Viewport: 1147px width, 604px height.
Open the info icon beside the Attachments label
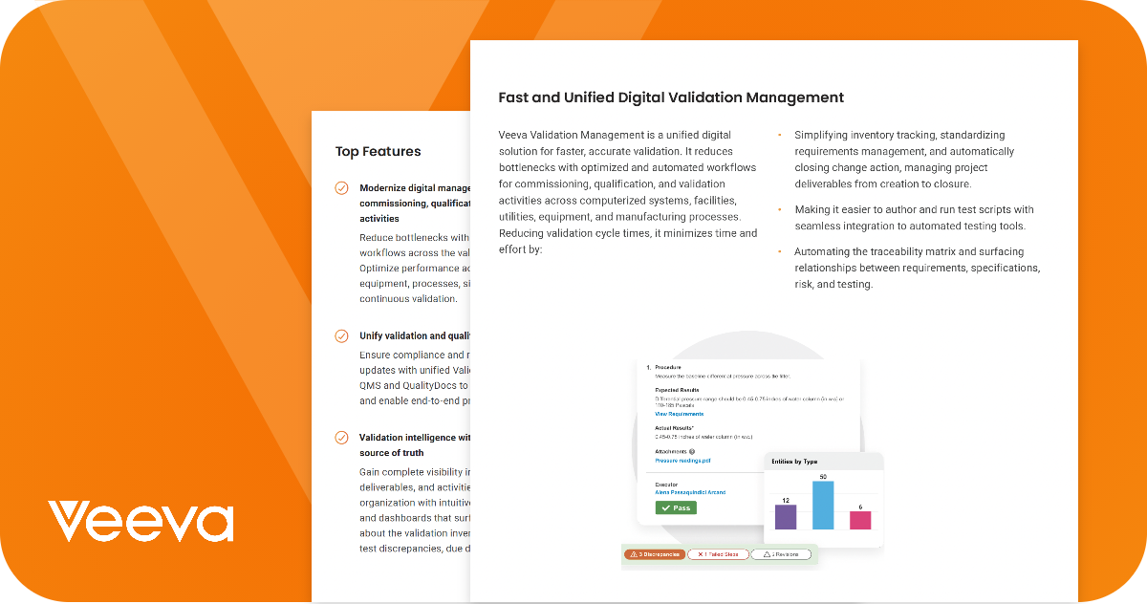point(690,451)
